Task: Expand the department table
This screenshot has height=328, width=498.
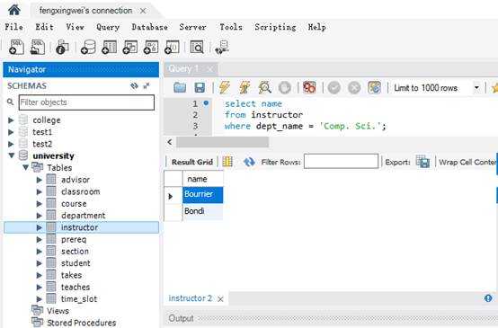Action: click(x=40, y=216)
